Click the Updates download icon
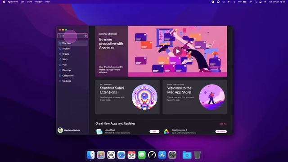288x162 pixels. click(60, 81)
